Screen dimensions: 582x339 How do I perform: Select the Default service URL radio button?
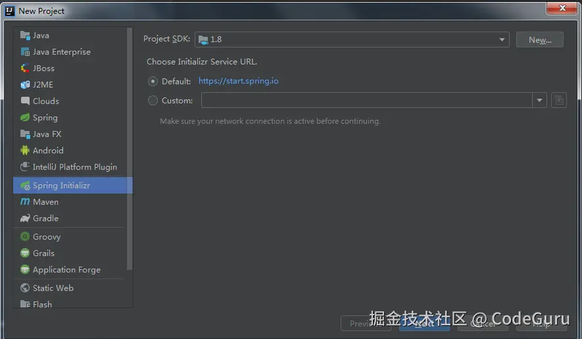(x=153, y=82)
